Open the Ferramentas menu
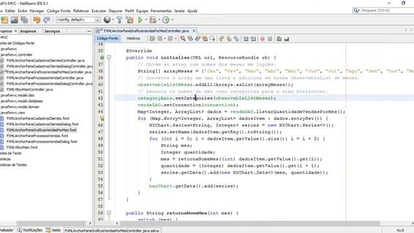 161,11
